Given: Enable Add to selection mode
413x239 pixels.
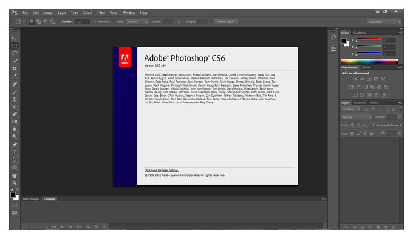Looking at the screenshot, I should pyautogui.click(x=39, y=22).
